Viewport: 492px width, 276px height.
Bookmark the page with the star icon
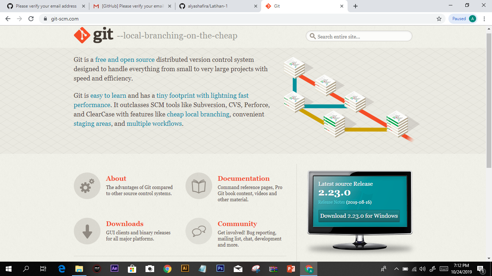(x=439, y=18)
